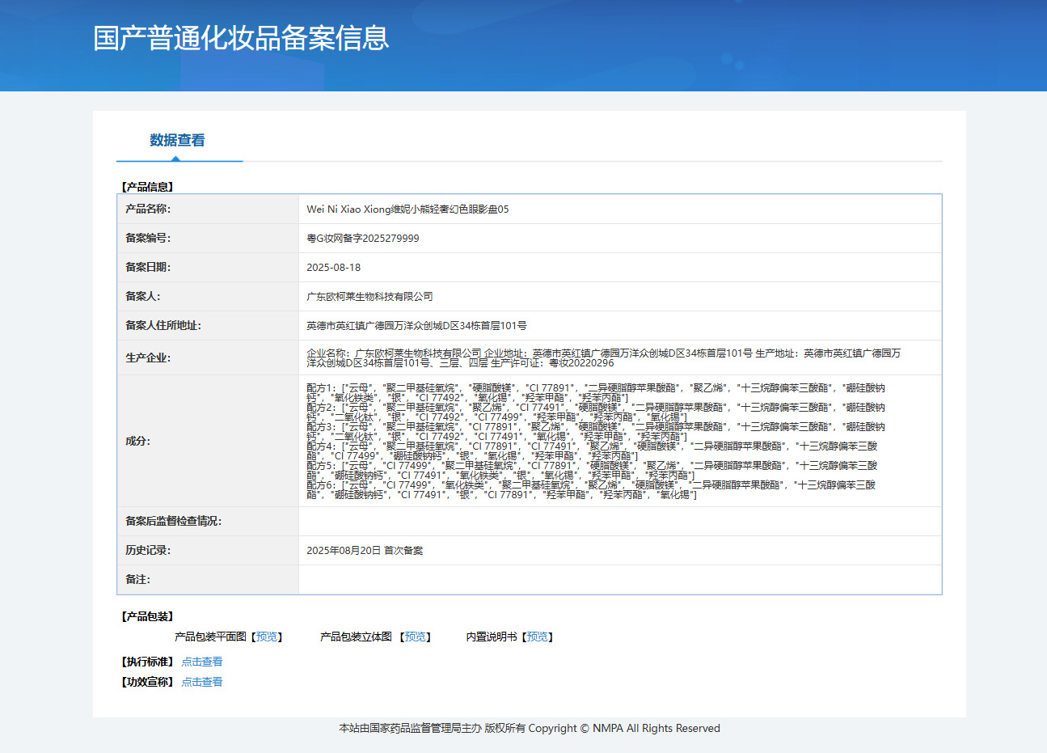Click the NMPA copyright footer text
Image resolution: width=1047 pixels, height=753 pixels.
[x=529, y=729]
